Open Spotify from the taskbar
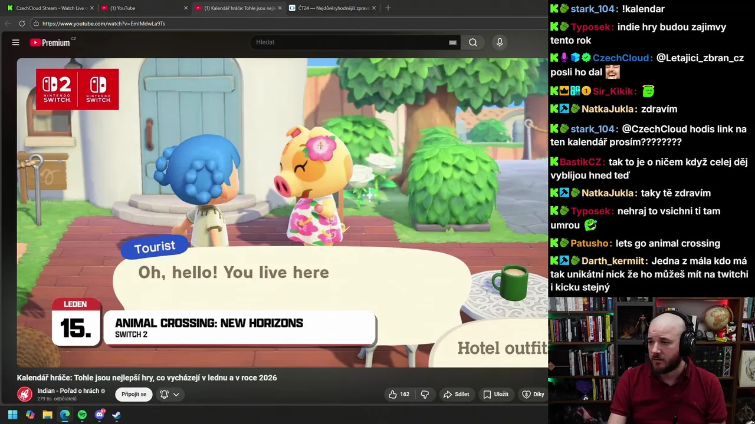 pos(82,415)
